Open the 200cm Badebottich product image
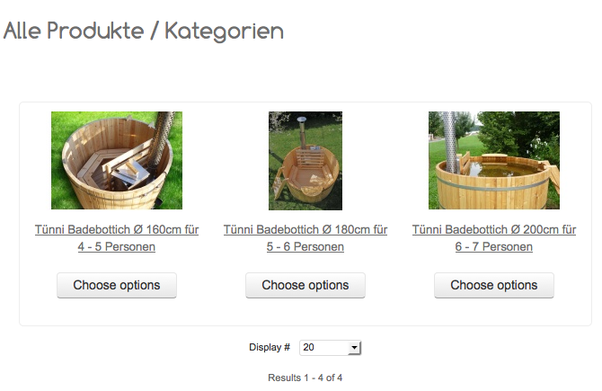Screen dimensions: 602x391 coord(494,160)
